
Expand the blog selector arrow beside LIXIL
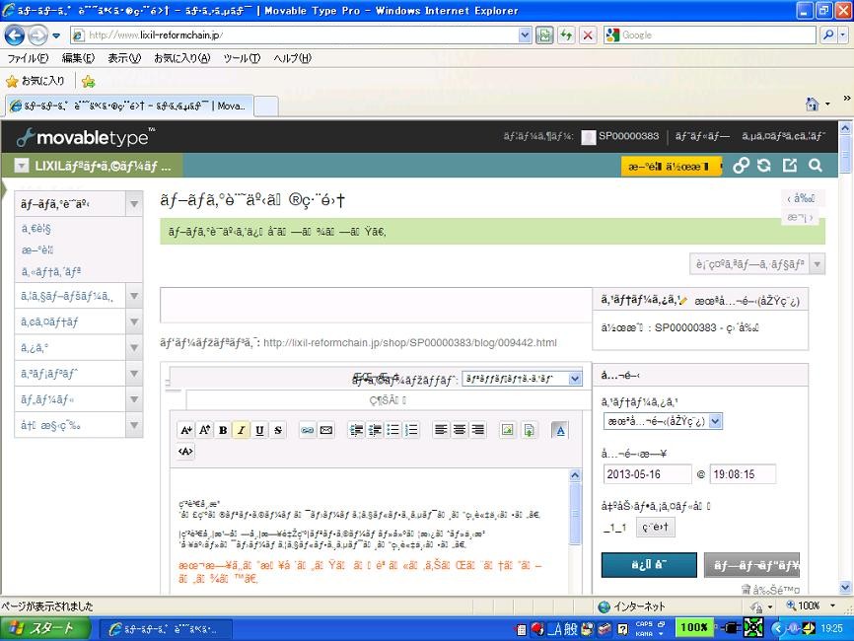[x=22, y=166]
